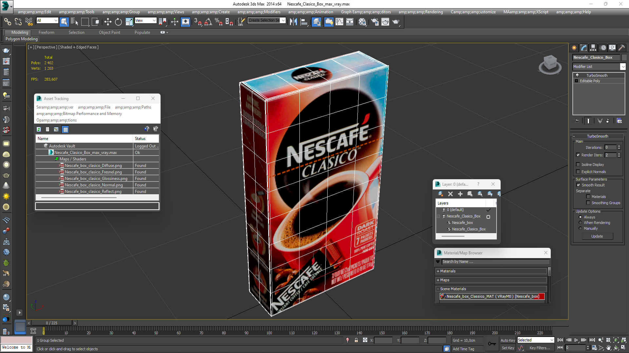Image resolution: width=629 pixels, height=353 pixels.
Task: Switch to the Freeform ribbon tab
Action: pos(46,32)
